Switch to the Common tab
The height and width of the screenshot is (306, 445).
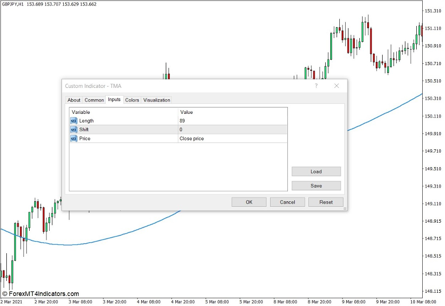coord(94,100)
